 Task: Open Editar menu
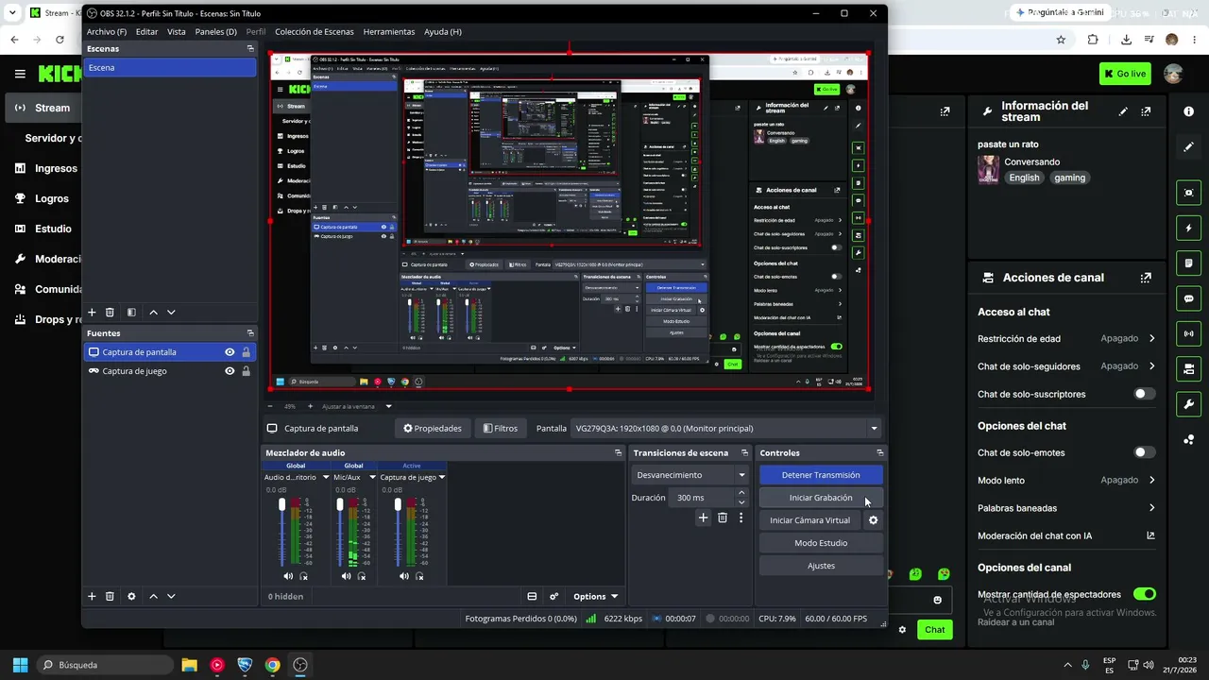point(146,31)
